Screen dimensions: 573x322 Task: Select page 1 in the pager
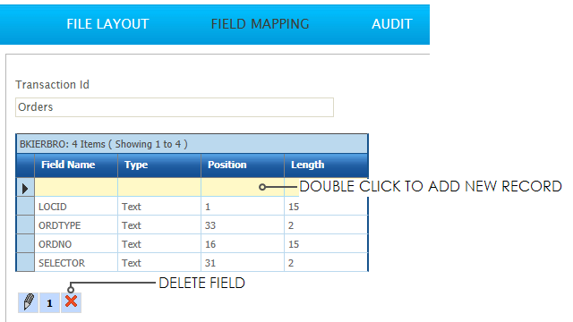coord(50,302)
